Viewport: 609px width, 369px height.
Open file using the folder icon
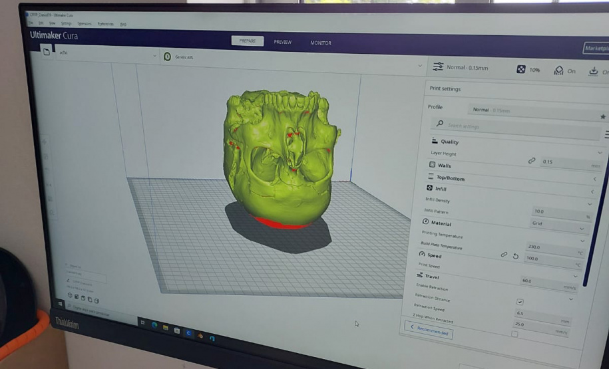coord(47,52)
